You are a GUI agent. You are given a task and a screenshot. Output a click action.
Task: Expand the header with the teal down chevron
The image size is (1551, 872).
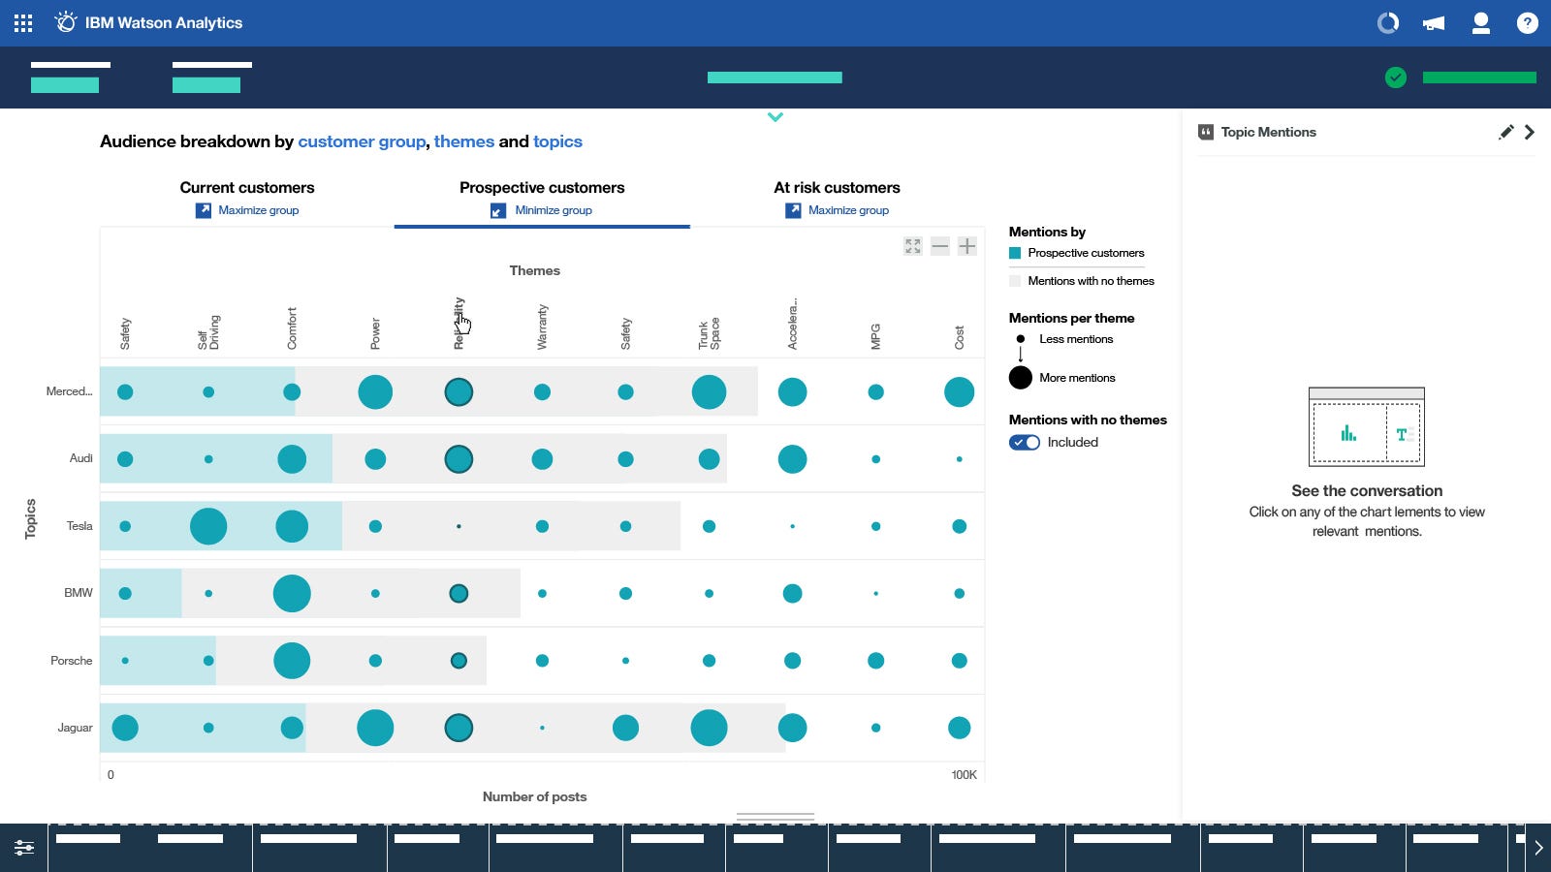775,117
